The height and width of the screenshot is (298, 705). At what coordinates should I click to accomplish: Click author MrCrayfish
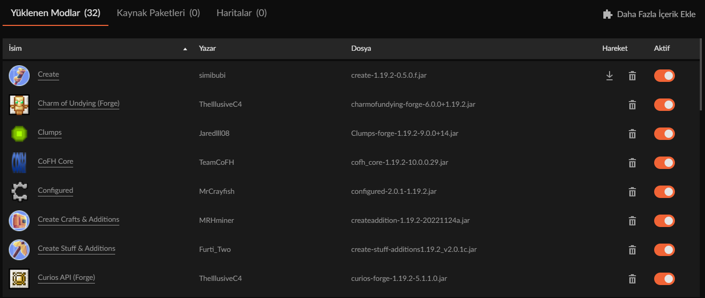[217, 191]
